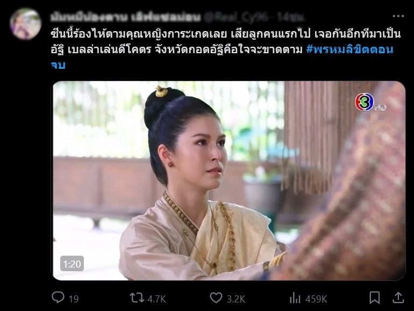Open the @Real_Cy96 handle
The height and width of the screenshot is (311, 414).
click(237, 17)
